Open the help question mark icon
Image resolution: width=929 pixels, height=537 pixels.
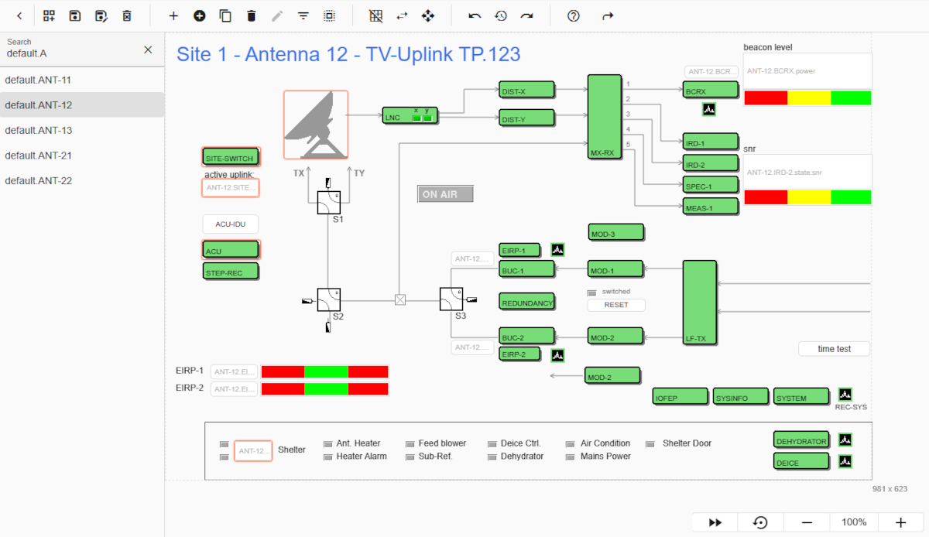[572, 15]
